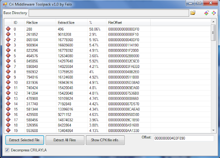This screenshot has height=158, width=220.
Task: Select FileOffset cell 0000000000A51600
Action: pos(123,125)
